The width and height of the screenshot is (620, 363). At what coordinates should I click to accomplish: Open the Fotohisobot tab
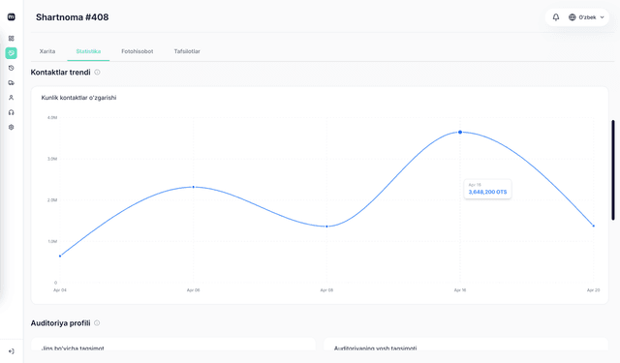[138, 51]
